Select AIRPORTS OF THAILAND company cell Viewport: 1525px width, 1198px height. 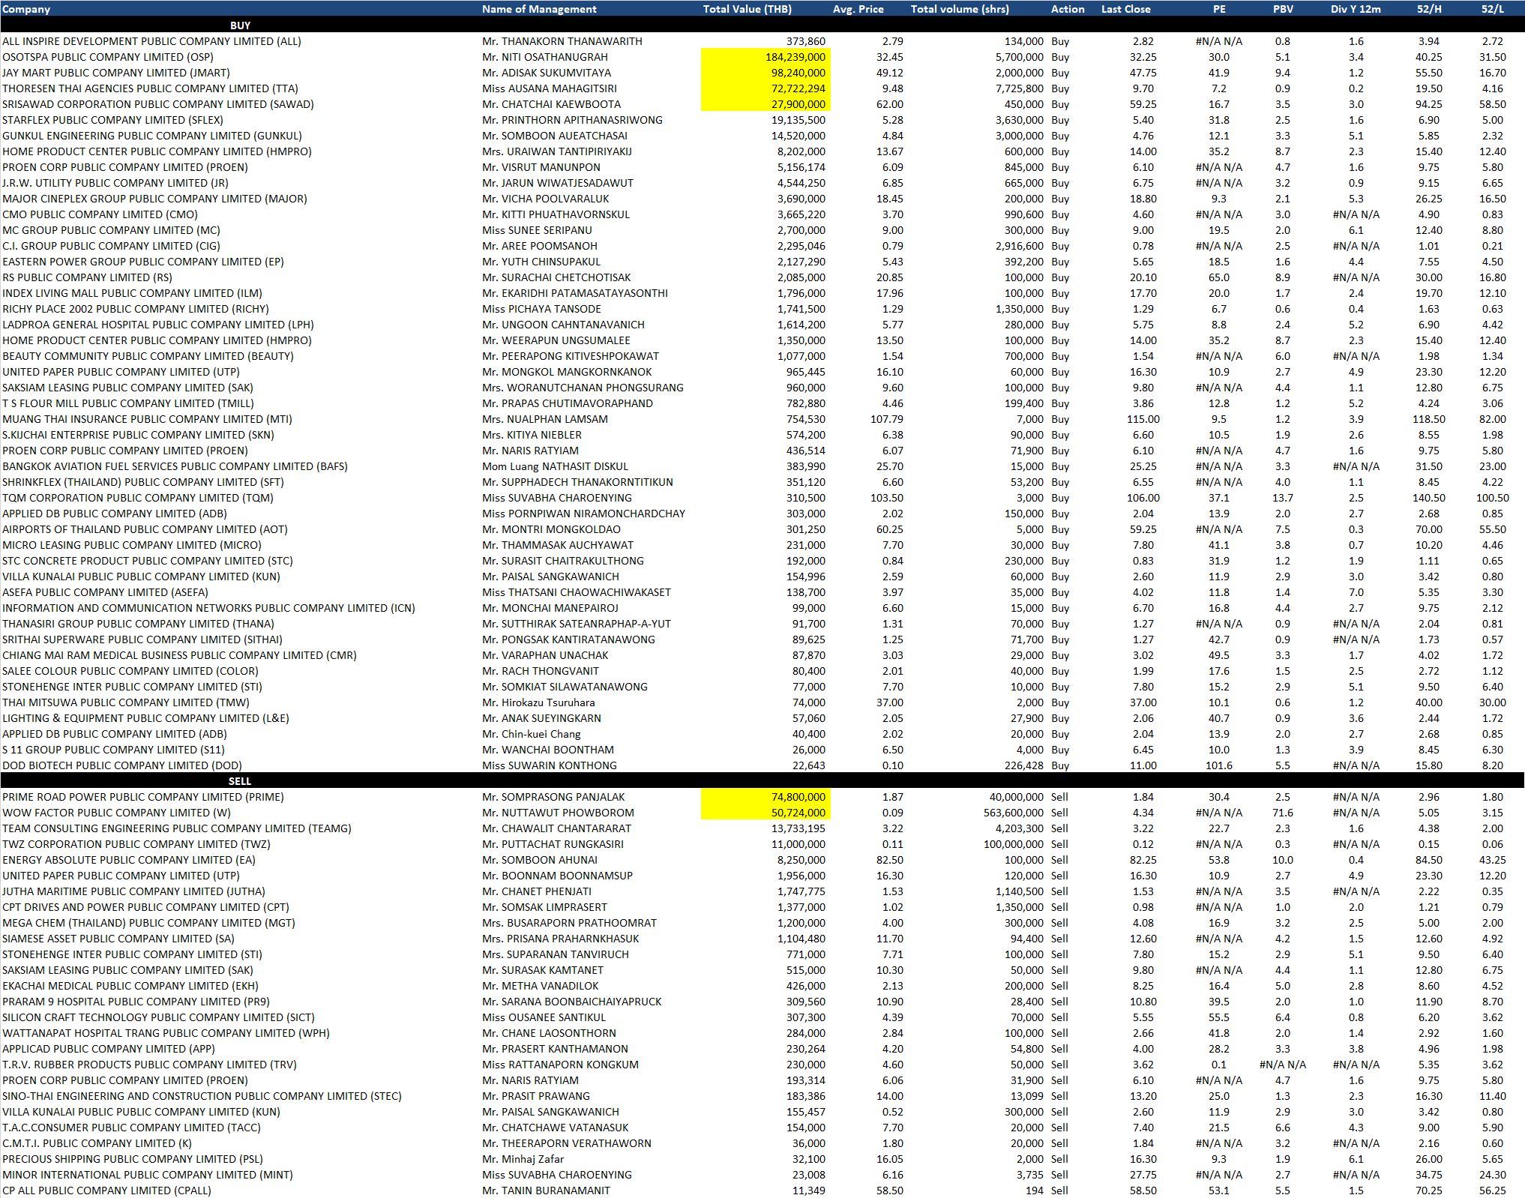pos(145,529)
